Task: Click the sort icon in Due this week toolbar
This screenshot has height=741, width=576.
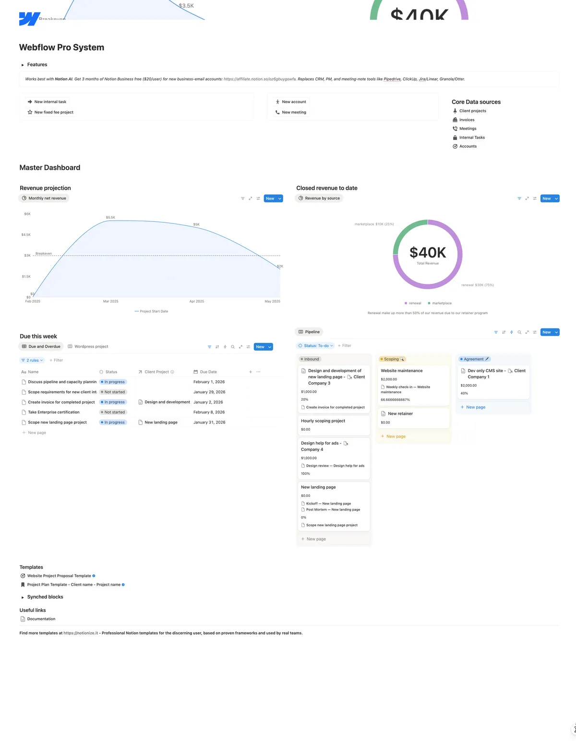Action: [217, 347]
